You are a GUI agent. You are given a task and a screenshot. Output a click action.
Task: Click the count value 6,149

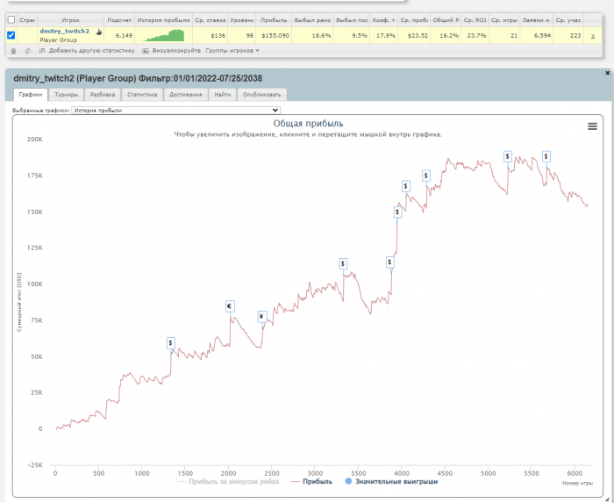(x=124, y=36)
